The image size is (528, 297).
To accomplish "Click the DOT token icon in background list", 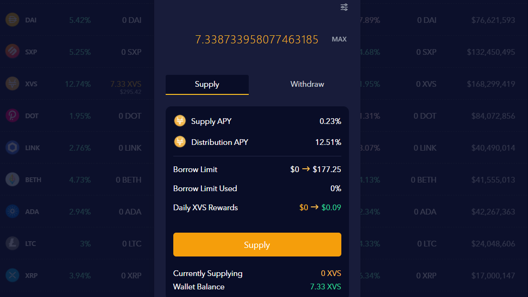I will pyautogui.click(x=12, y=115).
